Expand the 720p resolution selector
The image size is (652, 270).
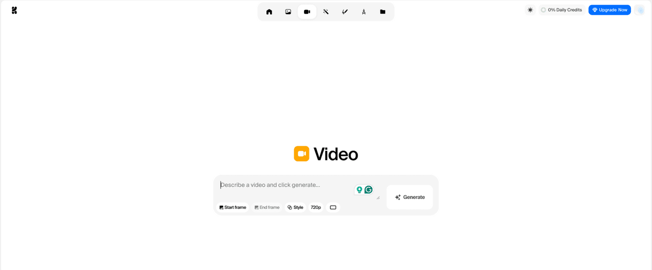click(316, 207)
